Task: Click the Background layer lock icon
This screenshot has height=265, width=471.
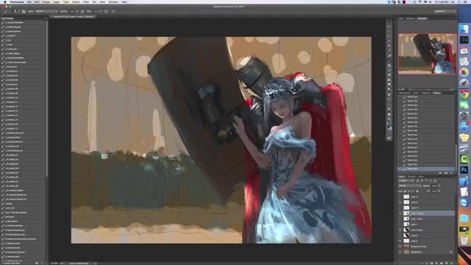Action: 451,252
